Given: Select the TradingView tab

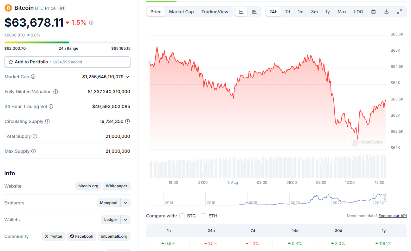Looking at the screenshot, I should tap(215, 12).
